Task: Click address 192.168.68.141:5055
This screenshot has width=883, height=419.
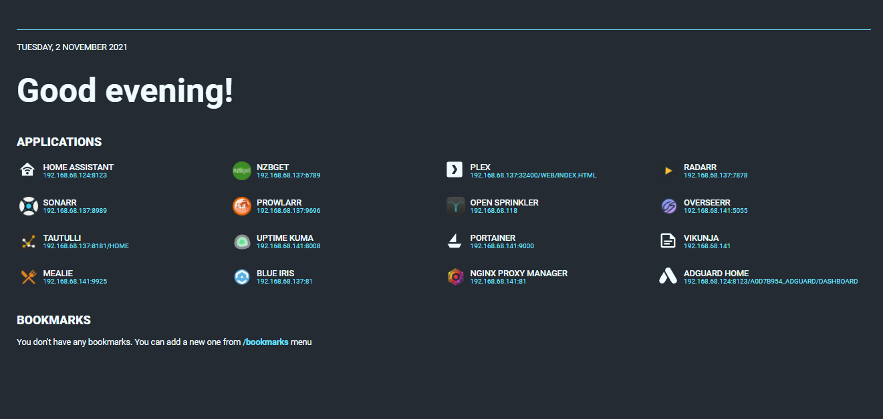Action: coord(715,211)
